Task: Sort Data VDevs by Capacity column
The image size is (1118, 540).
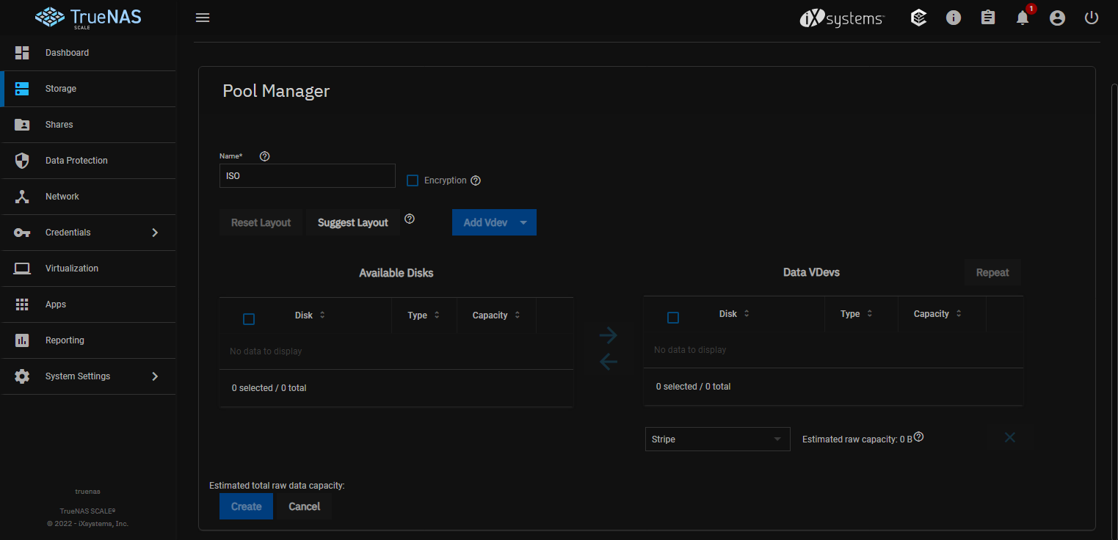Action: click(938, 314)
